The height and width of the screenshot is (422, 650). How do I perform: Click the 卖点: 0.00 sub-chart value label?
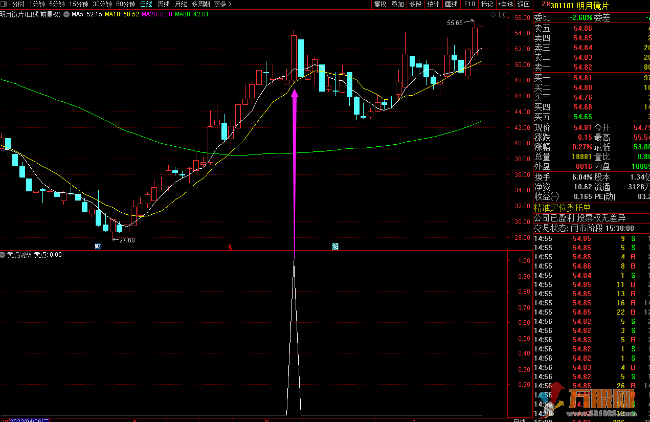click(48, 254)
